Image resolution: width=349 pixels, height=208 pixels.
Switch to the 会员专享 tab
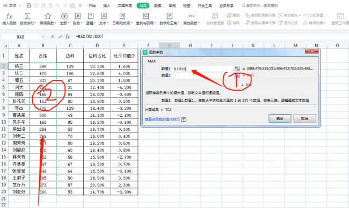[x=227, y=5]
